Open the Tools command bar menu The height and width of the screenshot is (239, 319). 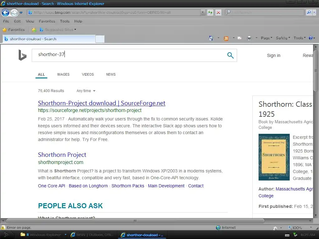299,38
